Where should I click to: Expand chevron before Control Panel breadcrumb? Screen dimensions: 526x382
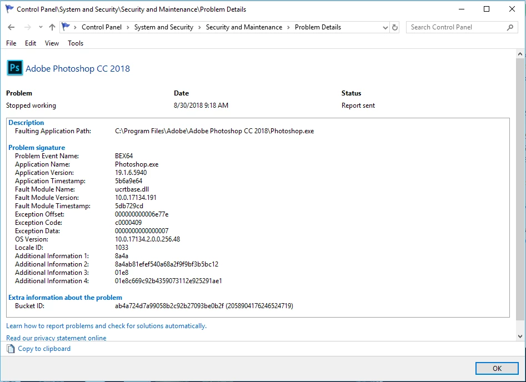pyautogui.click(x=76, y=28)
